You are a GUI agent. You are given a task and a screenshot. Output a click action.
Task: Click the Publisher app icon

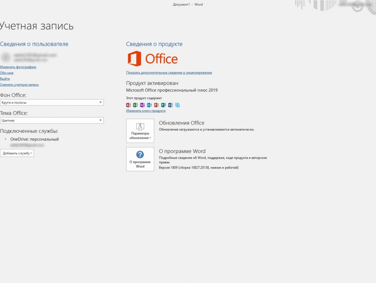pyautogui.click(x=163, y=105)
